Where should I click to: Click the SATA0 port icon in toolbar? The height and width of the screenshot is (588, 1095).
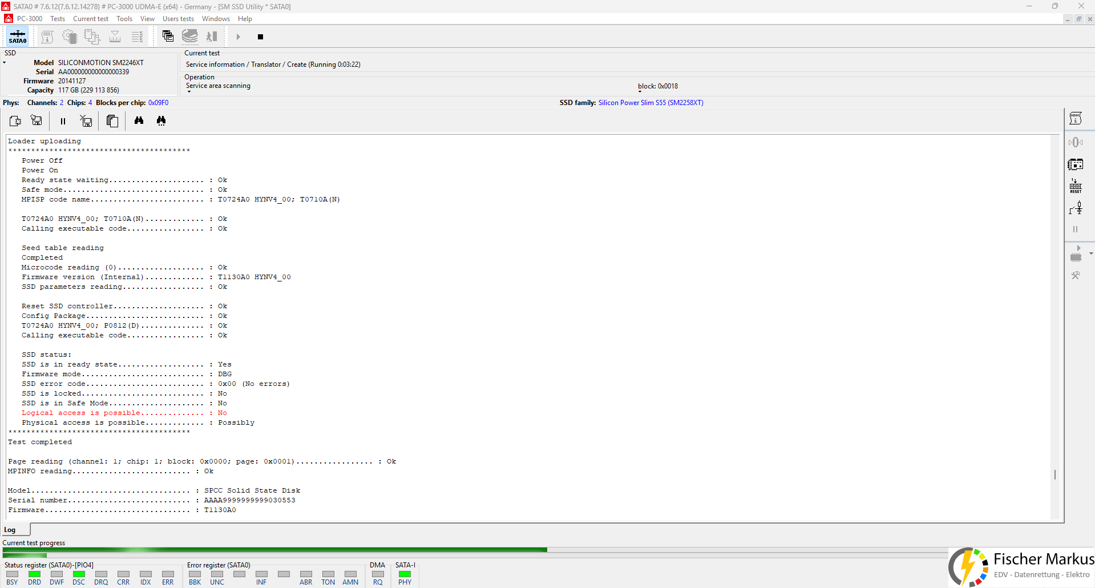click(17, 37)
